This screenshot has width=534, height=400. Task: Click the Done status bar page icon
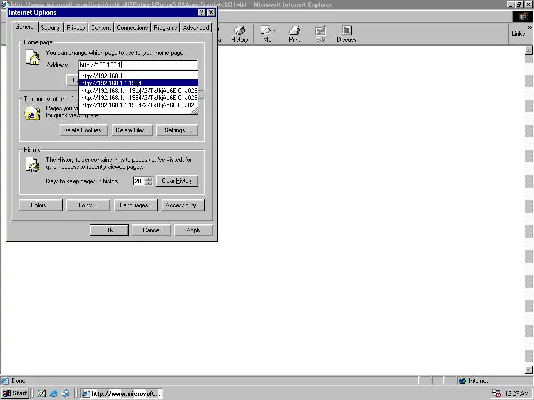point(5,381)
